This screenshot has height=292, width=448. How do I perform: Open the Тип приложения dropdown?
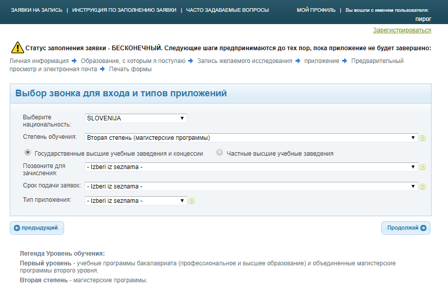(x=135, y=201)
